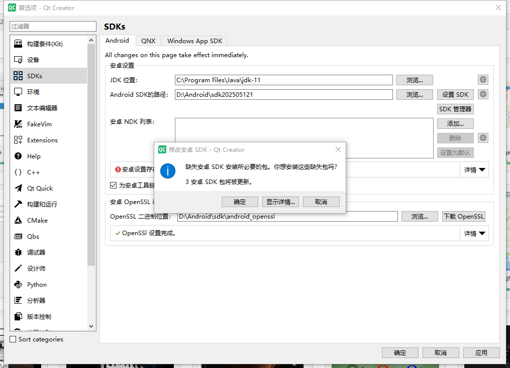
Task: Click 浏览... next to OpenSSL location
Action: click(x=420, y=217)
